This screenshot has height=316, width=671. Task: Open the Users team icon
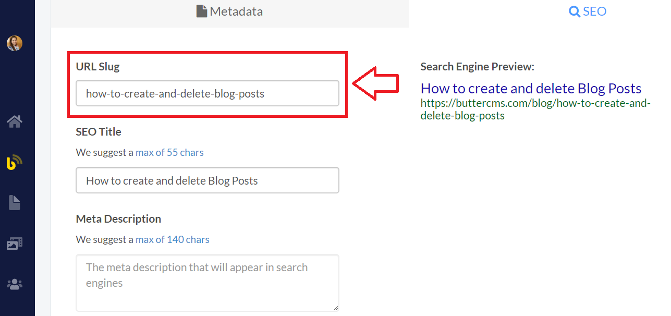click(15, 284)
